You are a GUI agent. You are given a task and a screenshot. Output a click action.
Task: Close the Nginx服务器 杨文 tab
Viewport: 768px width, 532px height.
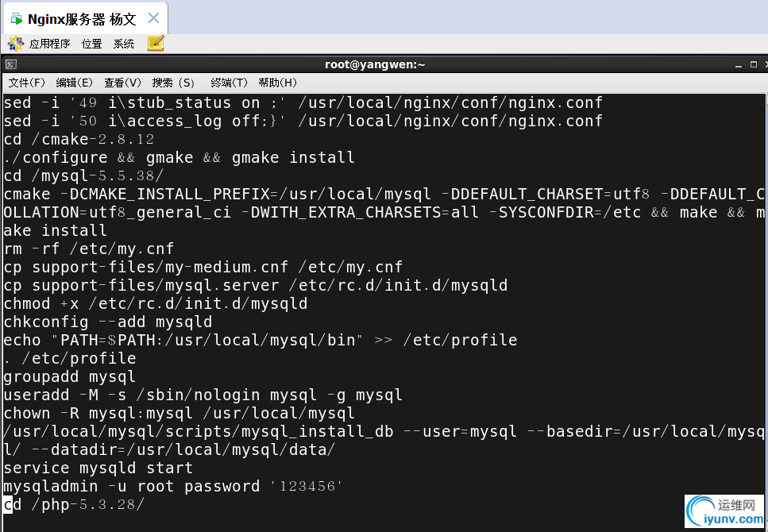click(153, 18)
